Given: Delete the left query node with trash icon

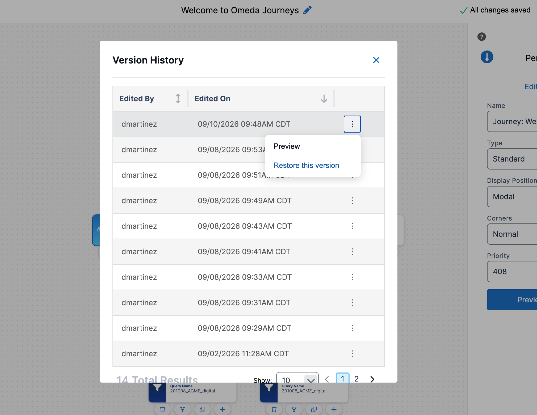Looking at the screenshot, I should [x=162, y=409].
